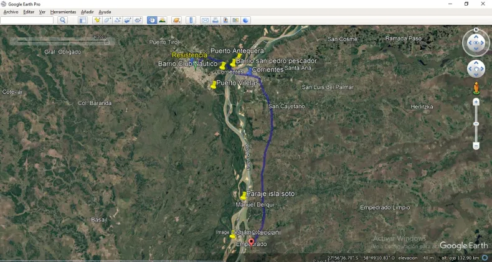Open the Ruler measurement tool
The width and height of the screenshot is (492, 262).
[192, 21]
